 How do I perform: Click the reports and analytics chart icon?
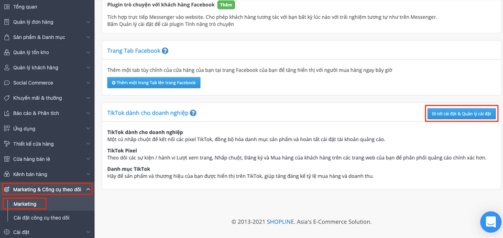[x=6, y=113]
